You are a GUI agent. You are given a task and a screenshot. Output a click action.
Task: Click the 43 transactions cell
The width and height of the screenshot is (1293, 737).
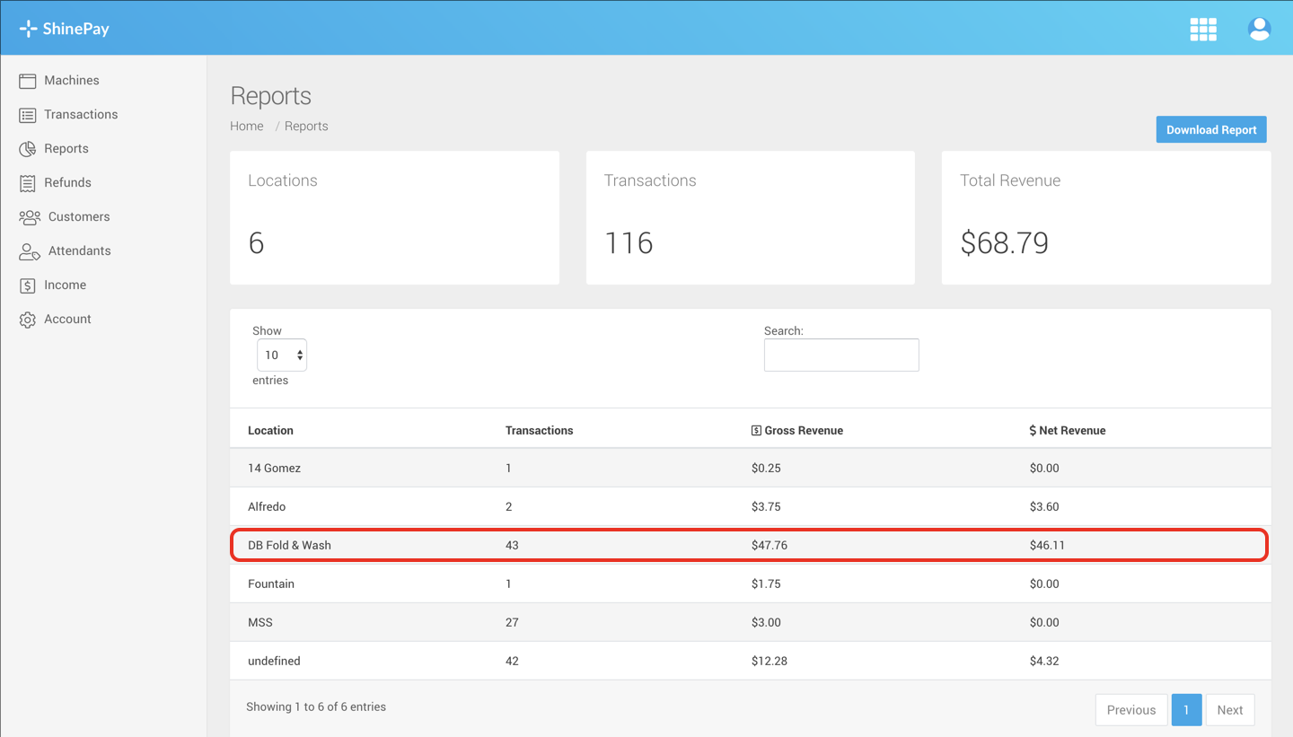[512, 545]
